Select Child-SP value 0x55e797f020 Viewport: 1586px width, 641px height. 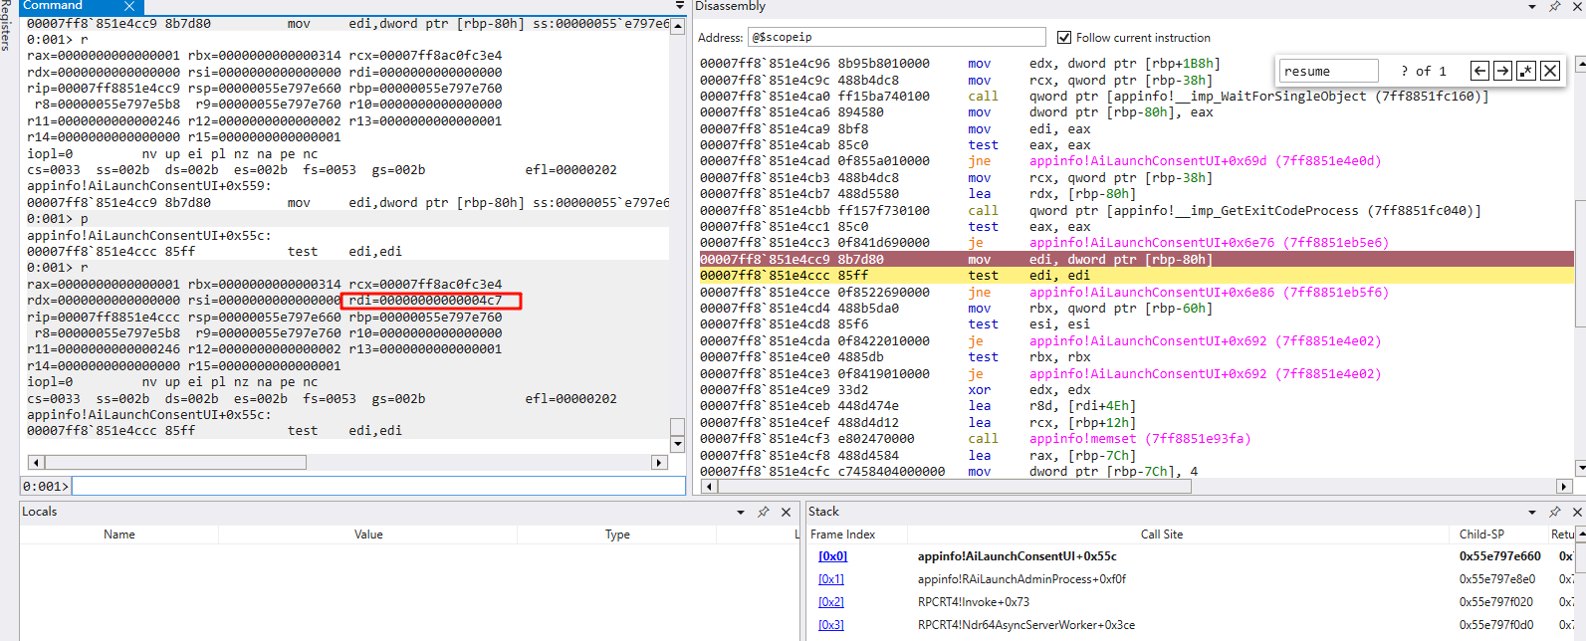[x=1496, y=602]
